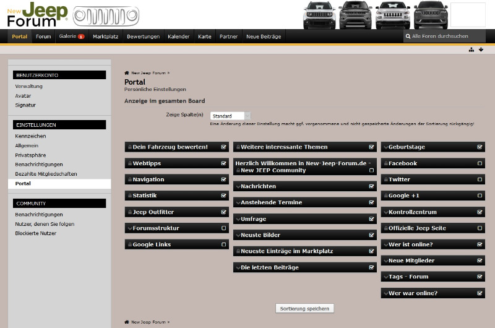Click the lock icon on the Facebook block
This screenshot has width=495, height=328.
[x=385, y=163]
